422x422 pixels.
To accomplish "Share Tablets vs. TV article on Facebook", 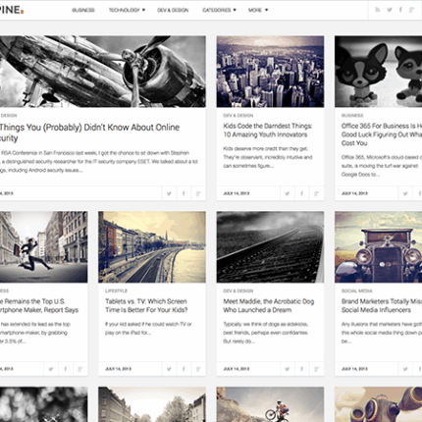I will tap(184, 369).
